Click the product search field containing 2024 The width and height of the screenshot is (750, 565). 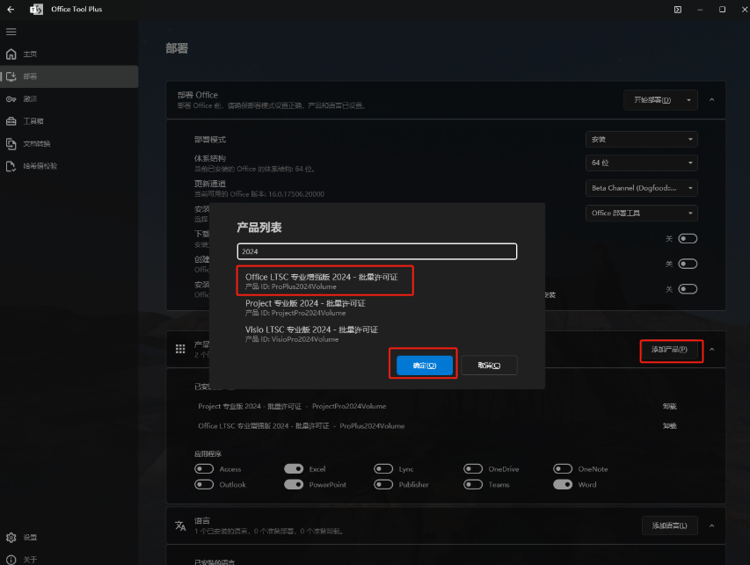pyautogui.click(x=377, y=251)
